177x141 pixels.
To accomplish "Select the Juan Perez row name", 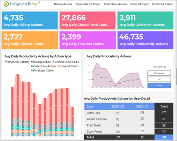I will coord(94,132).
